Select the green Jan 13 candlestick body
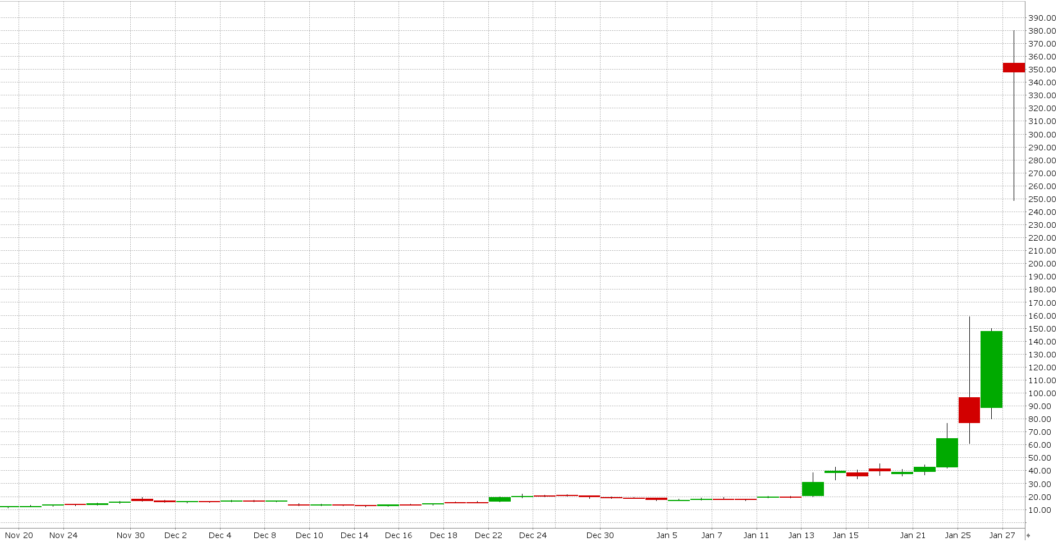This screenshot has width=1058, height=542. pyautogui.click(x=813, y=489)
